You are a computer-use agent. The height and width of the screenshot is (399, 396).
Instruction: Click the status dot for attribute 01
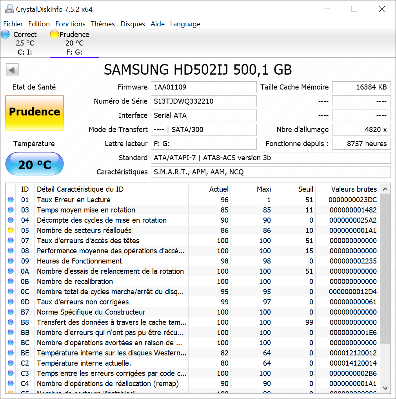click(11, 200)
